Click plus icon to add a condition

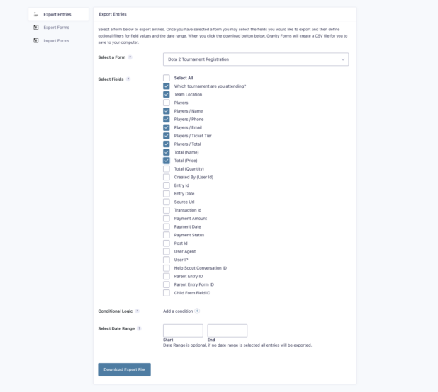(x=197, y=311)
